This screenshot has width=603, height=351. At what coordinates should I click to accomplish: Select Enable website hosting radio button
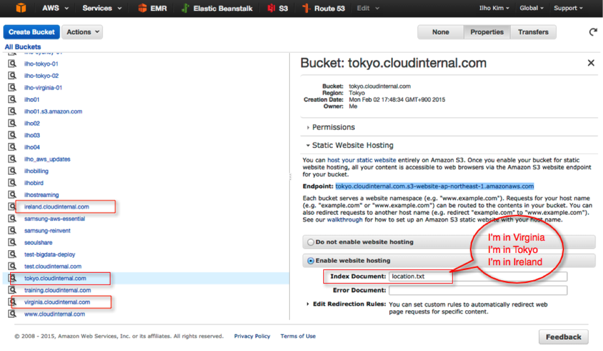coord(311,260)
